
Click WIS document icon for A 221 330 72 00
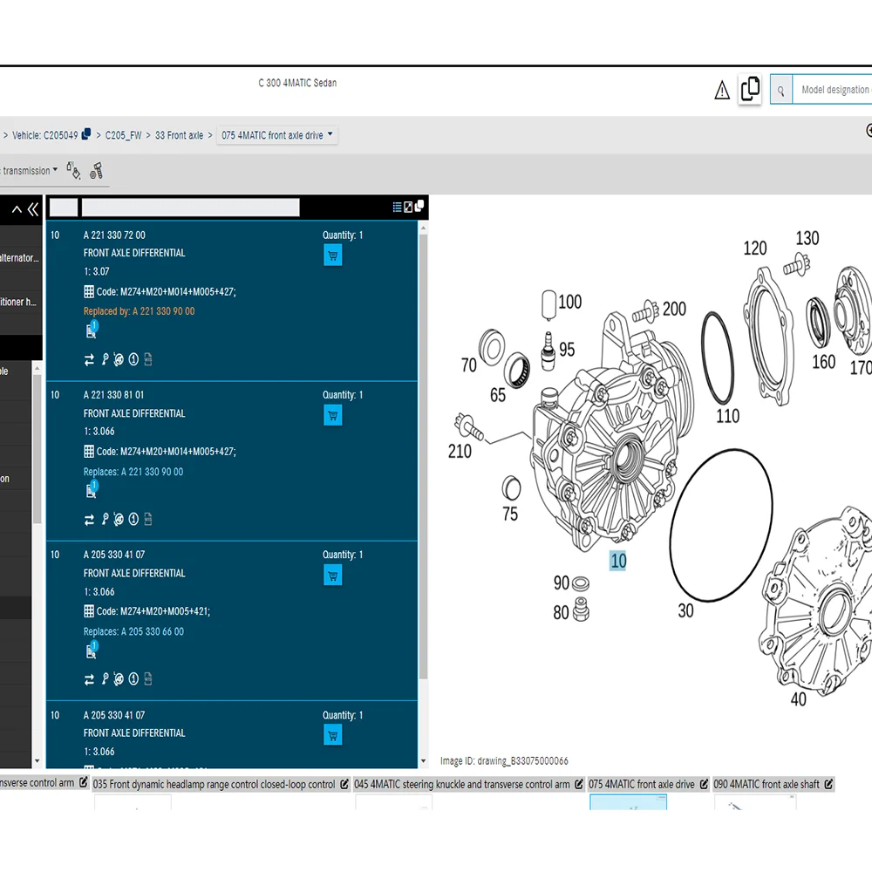148,360
